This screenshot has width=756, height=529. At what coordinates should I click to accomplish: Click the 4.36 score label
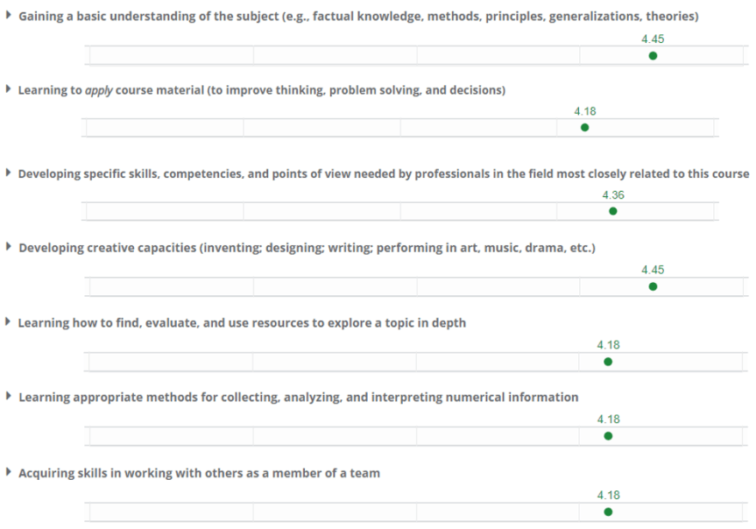coord(613,195)
